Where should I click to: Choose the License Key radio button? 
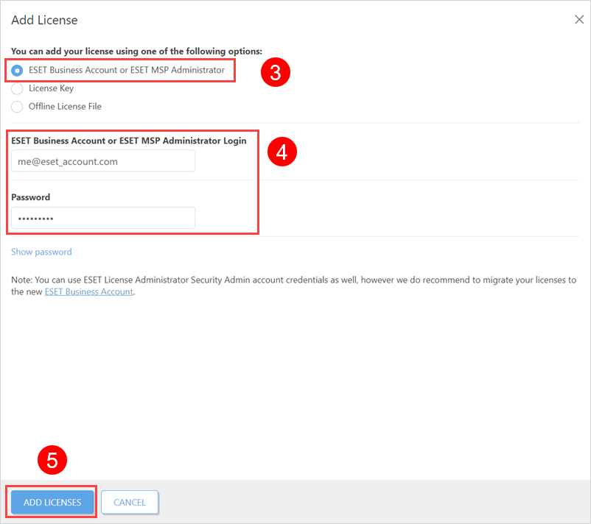[x=17, y=88]
